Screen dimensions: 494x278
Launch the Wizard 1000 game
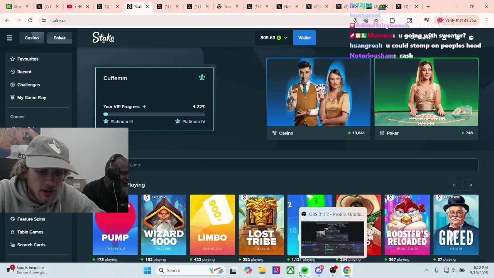164,225
